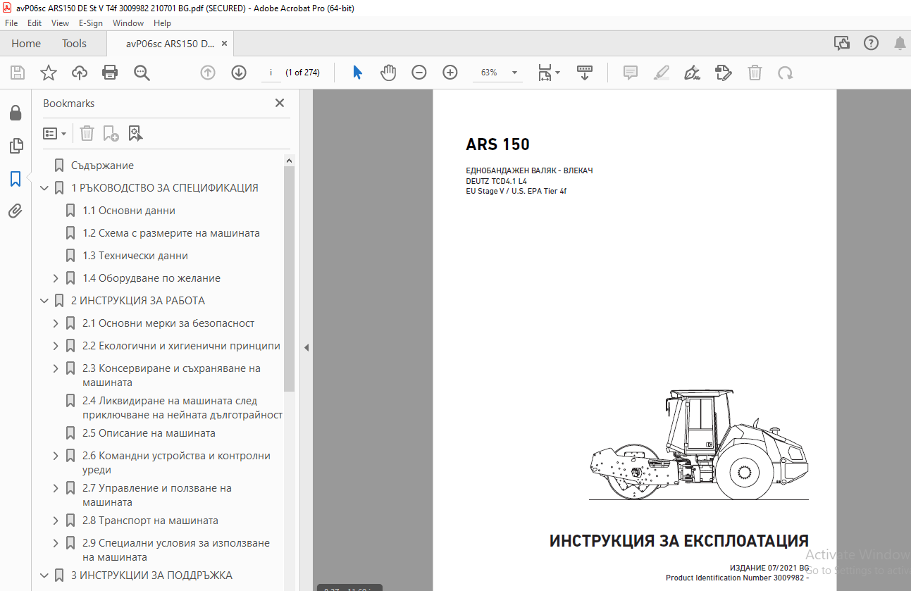Print the document

coord(110,73)
